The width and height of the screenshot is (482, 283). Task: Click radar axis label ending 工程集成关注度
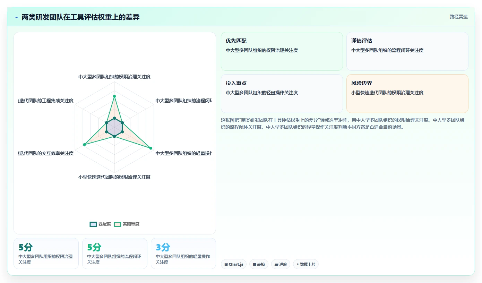(46, 101)
